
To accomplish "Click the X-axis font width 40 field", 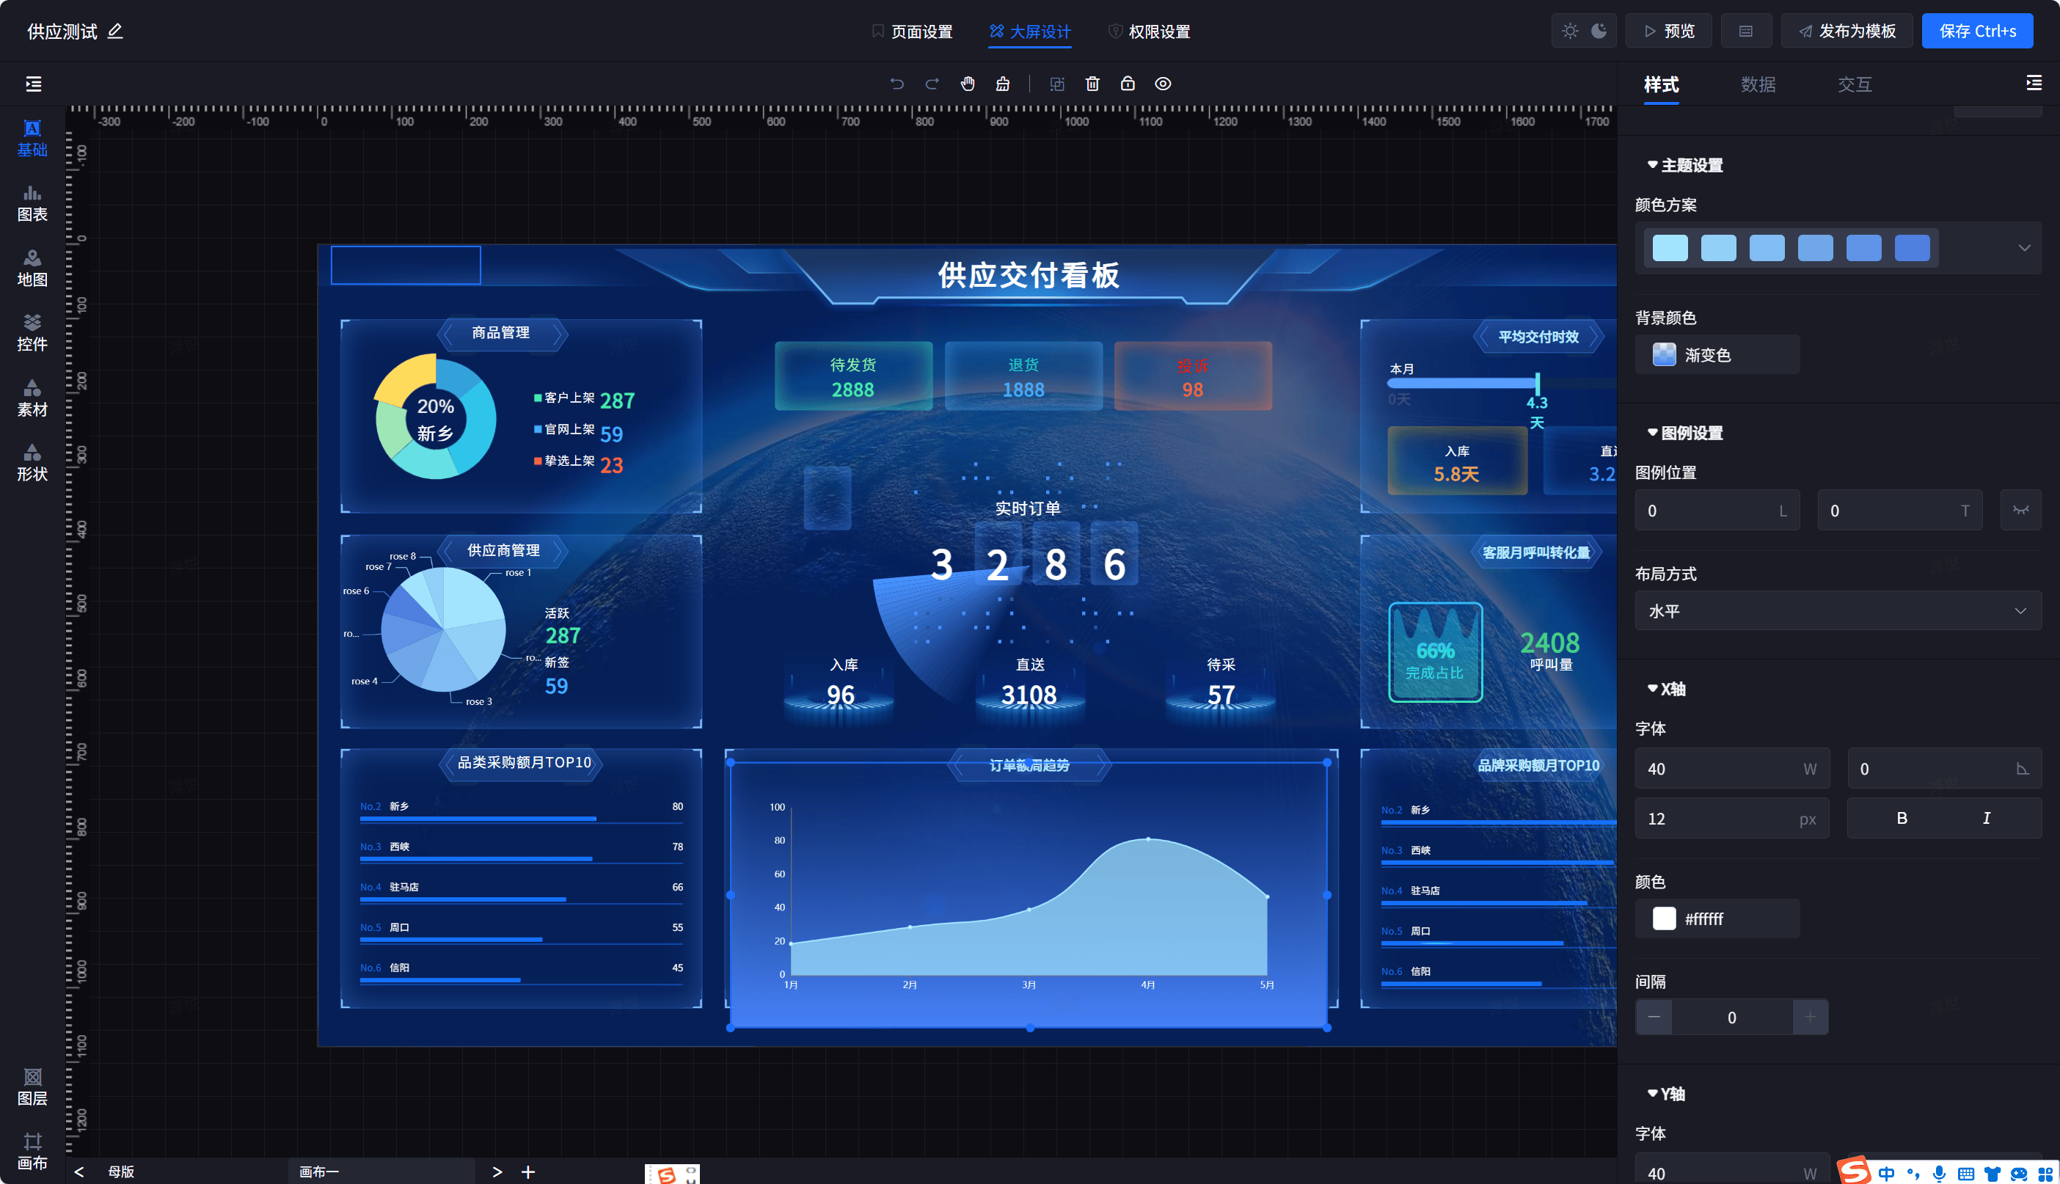I will point(1732,769).
